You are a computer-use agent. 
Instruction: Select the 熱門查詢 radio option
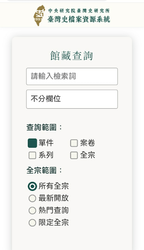(x=32, y=210)
